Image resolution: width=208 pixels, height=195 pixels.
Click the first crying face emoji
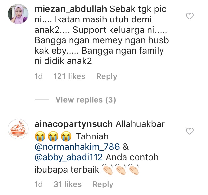[40, 136]
